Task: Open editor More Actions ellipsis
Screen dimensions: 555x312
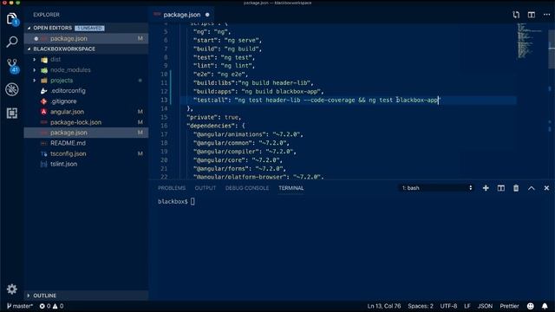Action: pos(546,15)
